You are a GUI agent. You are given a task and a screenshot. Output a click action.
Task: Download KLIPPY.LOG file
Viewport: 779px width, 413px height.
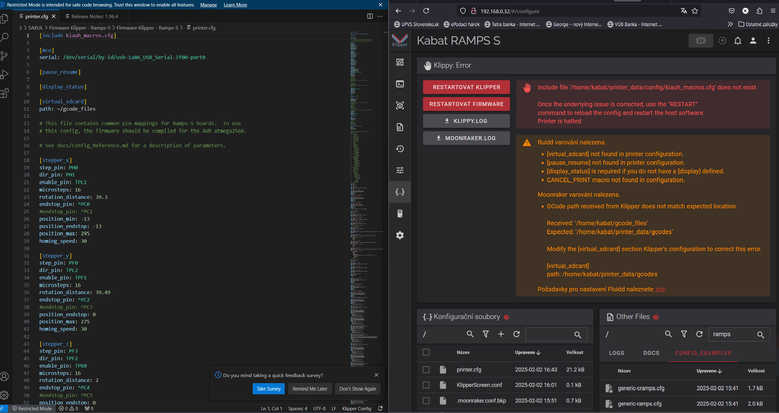click(466, 121)
